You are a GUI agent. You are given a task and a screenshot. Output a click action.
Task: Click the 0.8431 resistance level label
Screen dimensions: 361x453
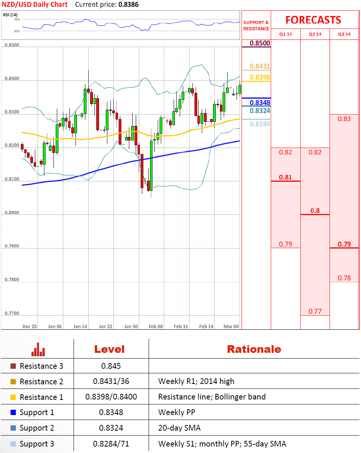(260, 67)
